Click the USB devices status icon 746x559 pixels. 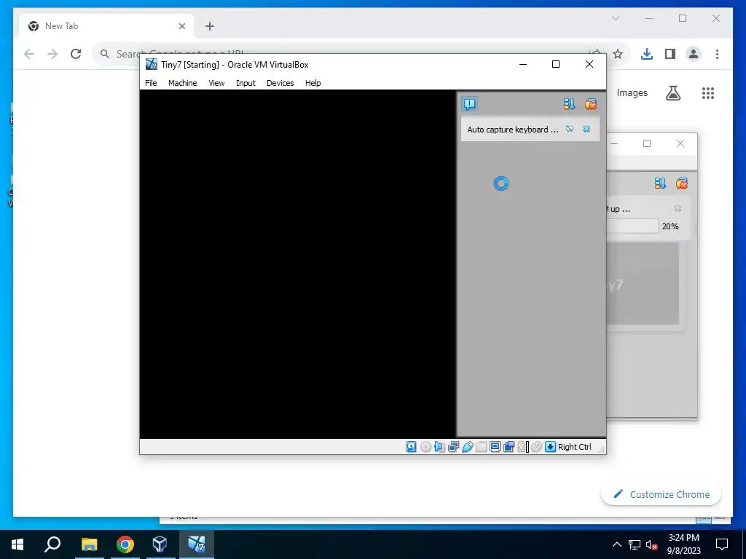point(467,447)
